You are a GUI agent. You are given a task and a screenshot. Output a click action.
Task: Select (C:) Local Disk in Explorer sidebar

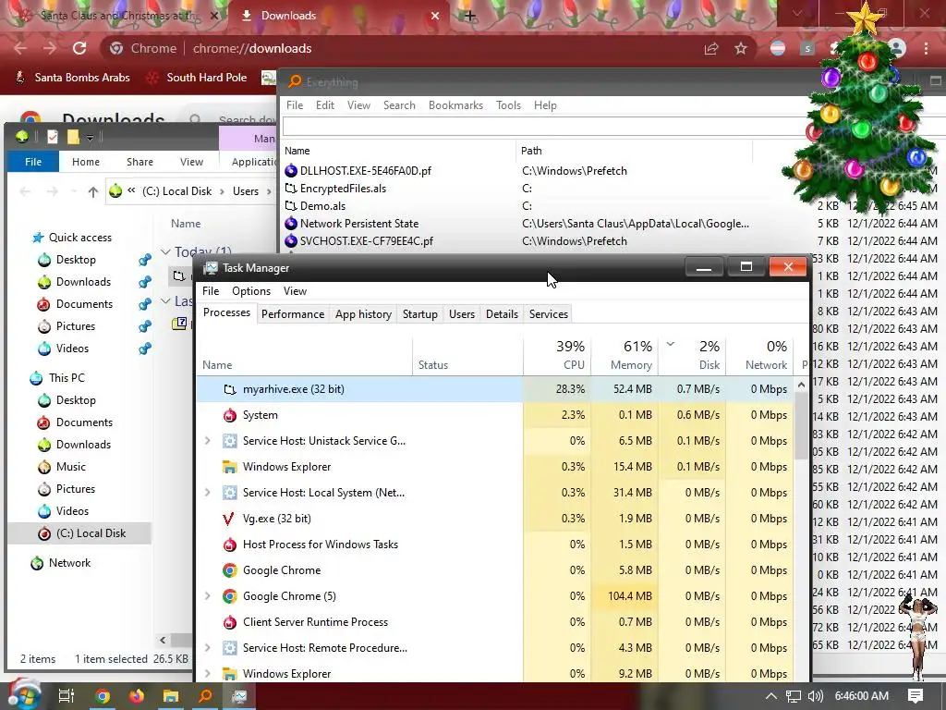91,533
